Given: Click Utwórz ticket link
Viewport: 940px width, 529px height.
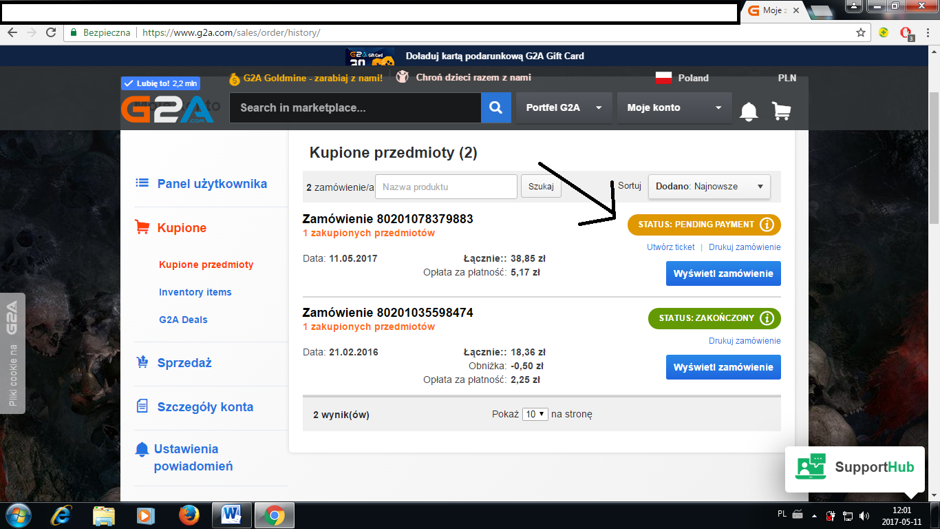Looking at the screenshot, I should [x=671, y=247].
